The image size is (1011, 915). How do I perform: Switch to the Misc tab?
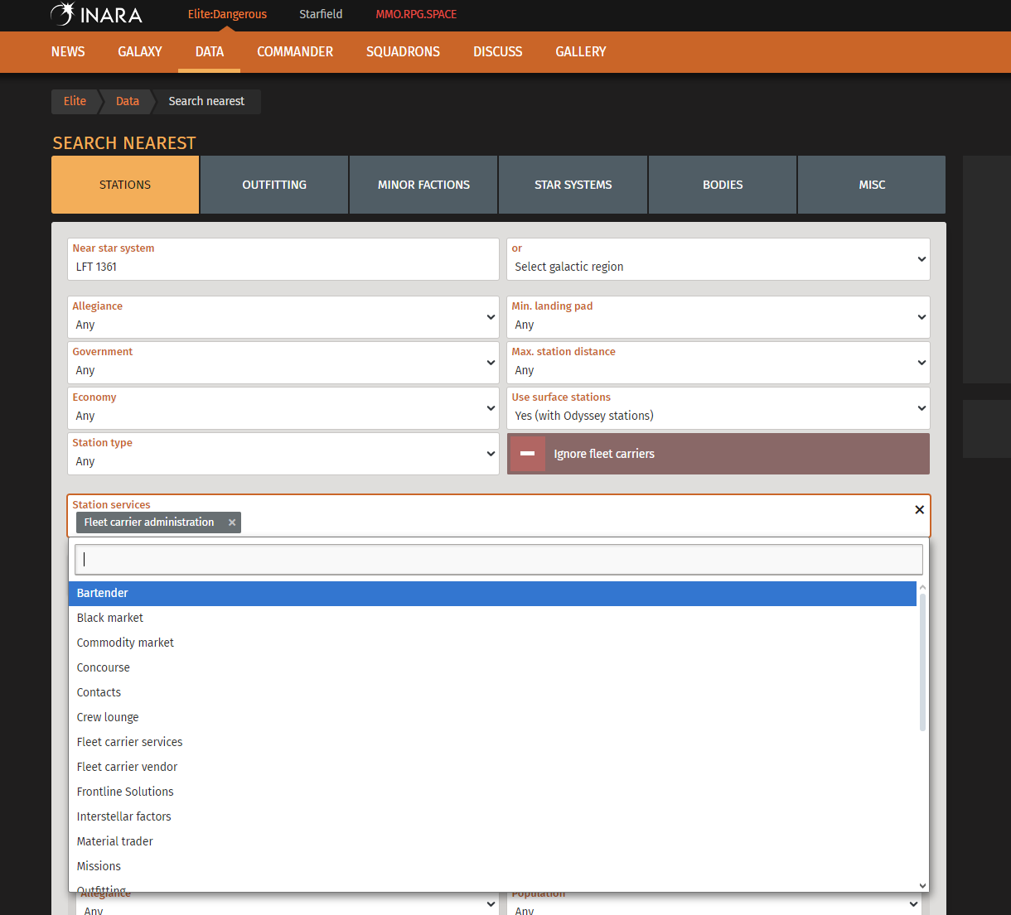pos(872,185)
